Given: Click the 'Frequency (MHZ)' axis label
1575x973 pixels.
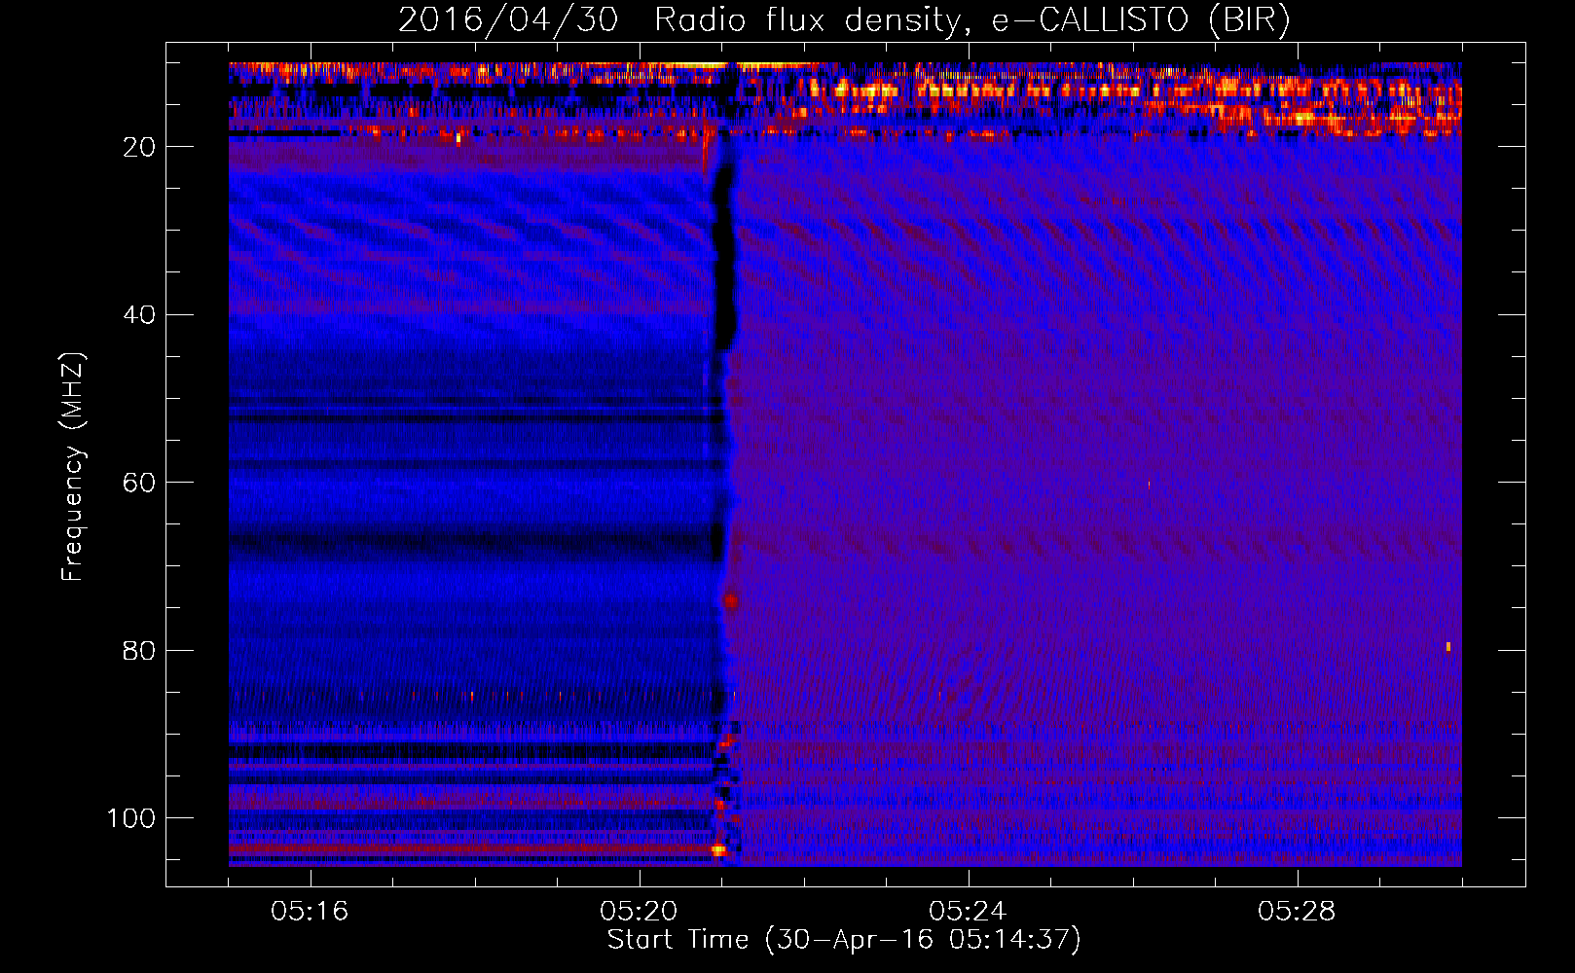Looking at the screenshot, I should point(73,467).
